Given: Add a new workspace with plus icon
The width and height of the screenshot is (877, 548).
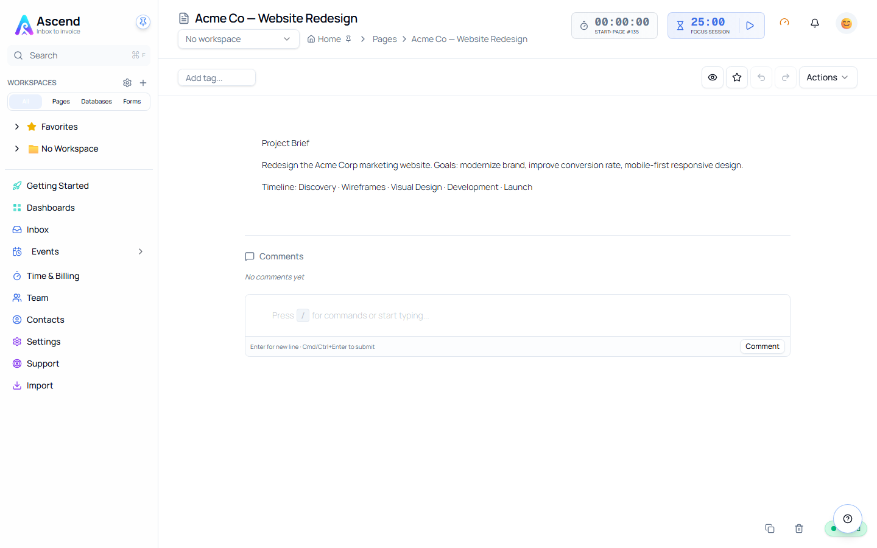Looking at the screenshot, I should [x=143, y=83].
